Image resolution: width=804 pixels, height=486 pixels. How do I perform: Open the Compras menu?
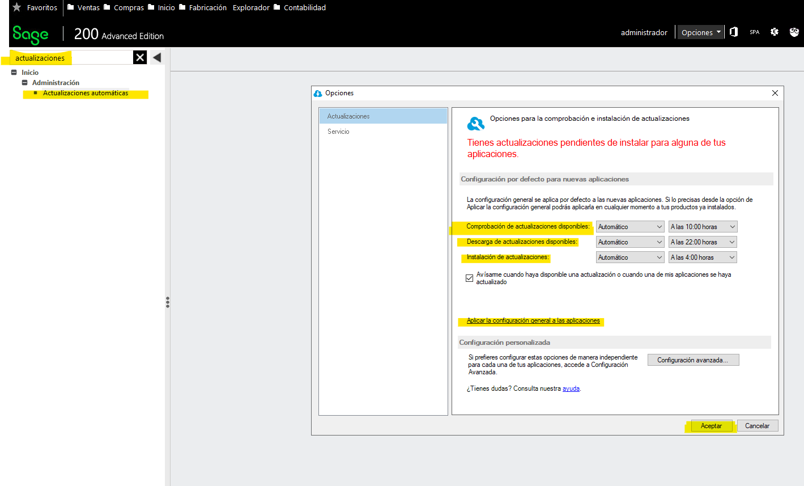[x=129, y=7]
